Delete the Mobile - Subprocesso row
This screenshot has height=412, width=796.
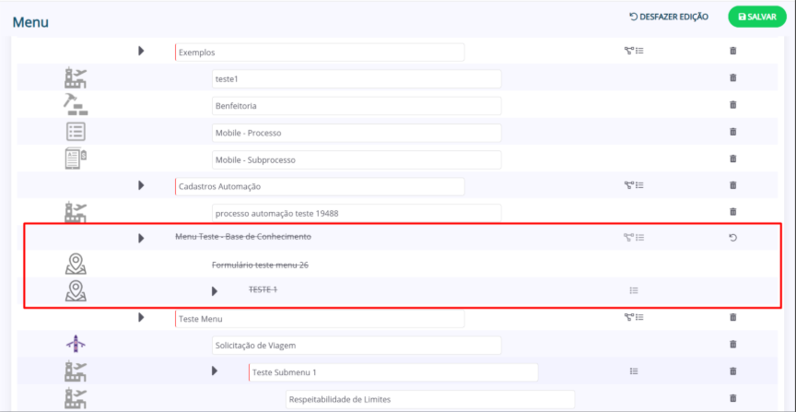click(x=732, y=159)
